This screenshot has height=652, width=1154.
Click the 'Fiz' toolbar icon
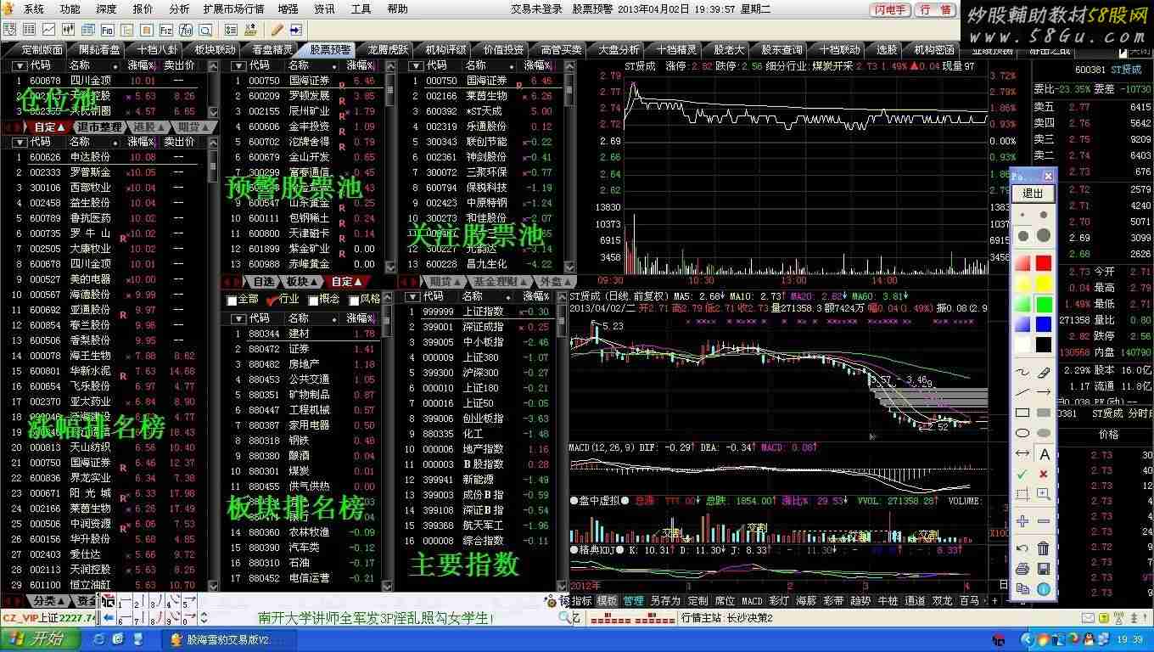[166, 30]
